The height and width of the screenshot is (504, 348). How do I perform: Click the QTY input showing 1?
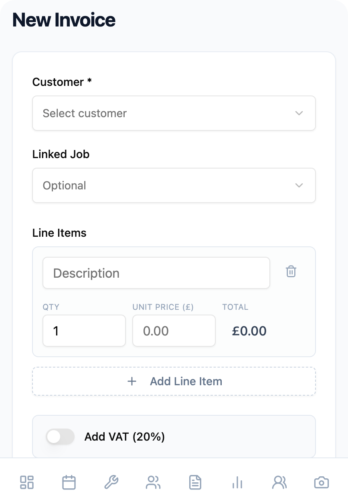[x=84, y=331]
